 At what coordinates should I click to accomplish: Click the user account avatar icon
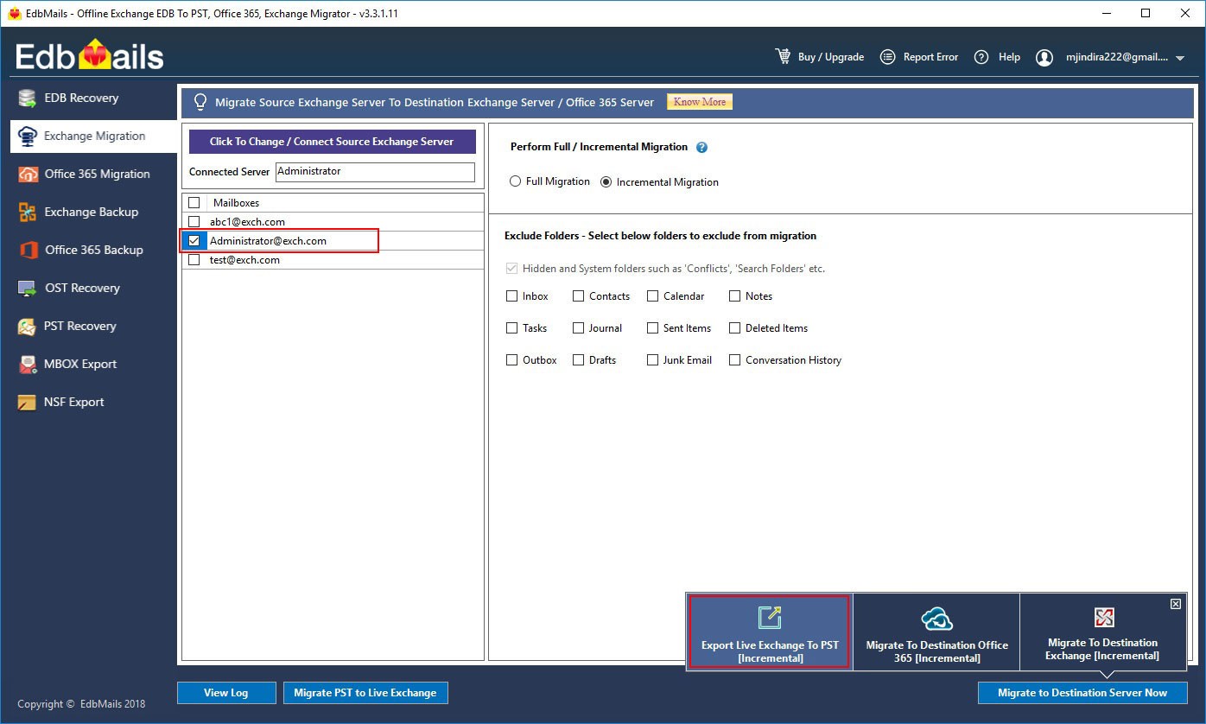click(x=1044, y=57)
